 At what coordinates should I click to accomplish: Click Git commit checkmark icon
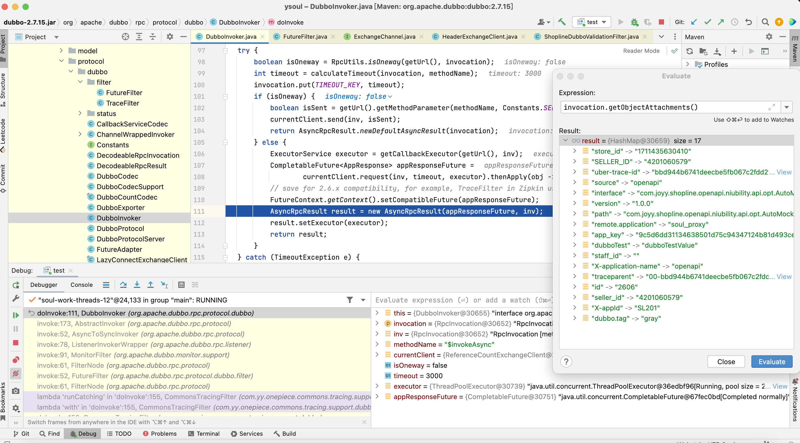pos(707,22)
